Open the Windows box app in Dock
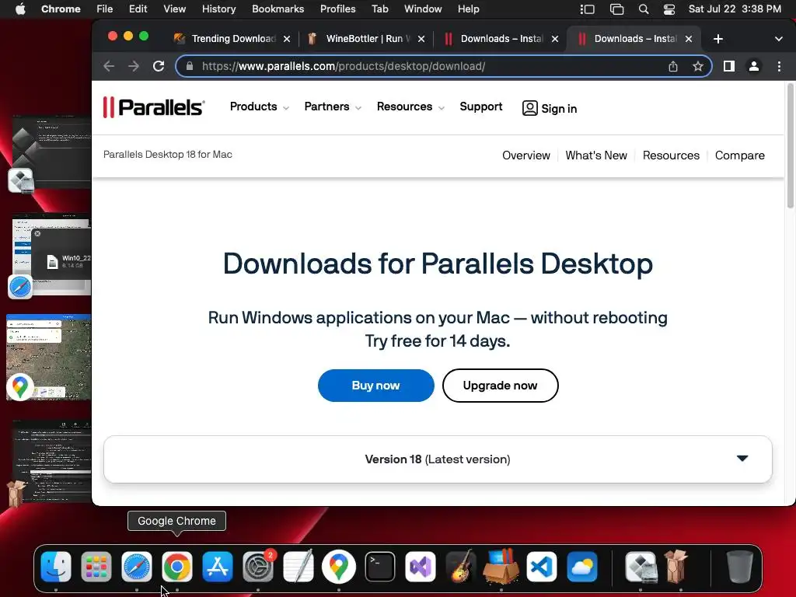The width and height of the screenshot is (796, 597). click(501, 566)
